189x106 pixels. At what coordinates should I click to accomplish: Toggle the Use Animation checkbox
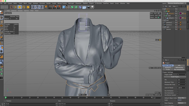[178, 91]
